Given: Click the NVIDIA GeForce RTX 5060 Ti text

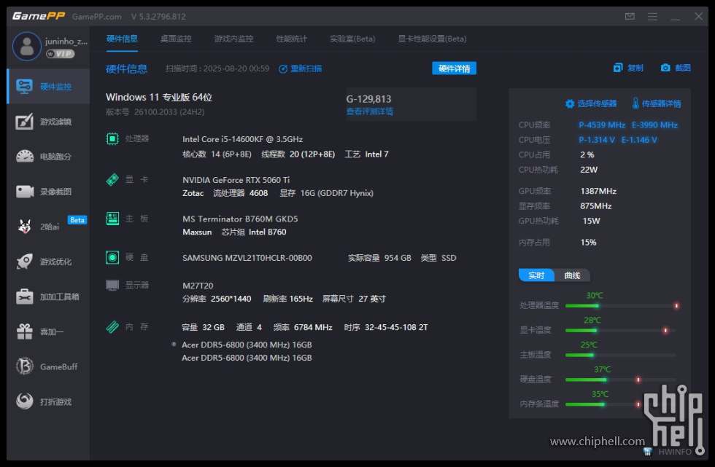Looking at the screenshot, I should pos(236,180).
